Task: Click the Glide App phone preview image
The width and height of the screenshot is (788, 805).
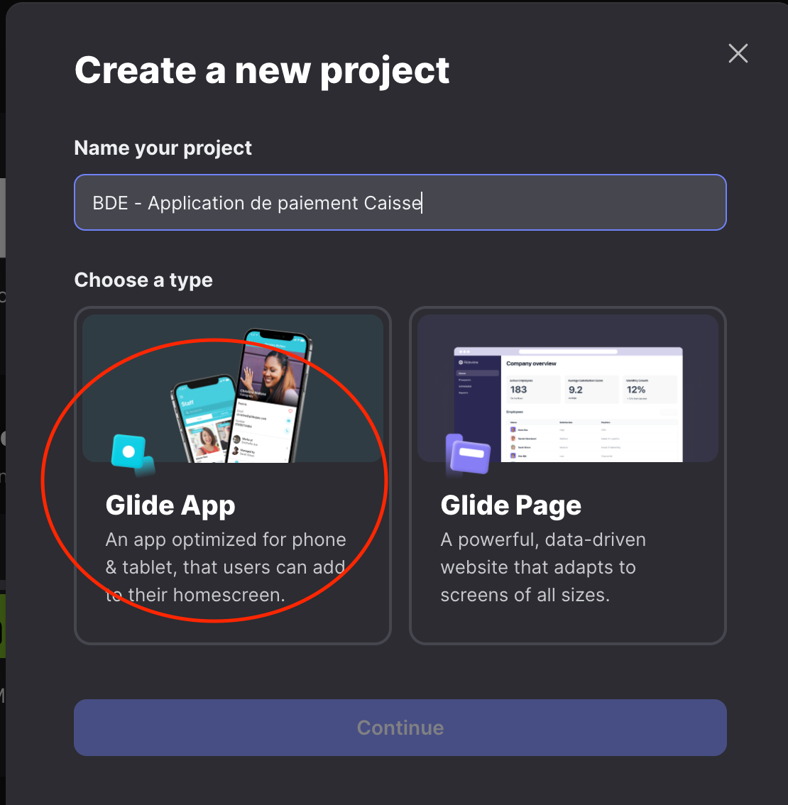Action: (233, 388)
